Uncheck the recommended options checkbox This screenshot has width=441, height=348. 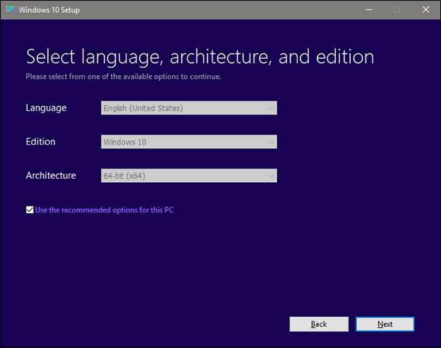29,210
